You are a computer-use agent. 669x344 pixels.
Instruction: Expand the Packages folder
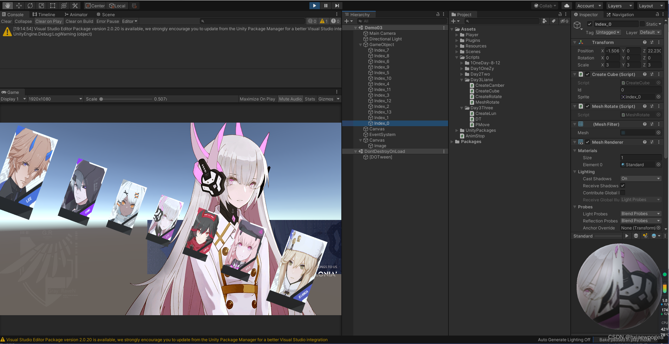pos(452,142)
